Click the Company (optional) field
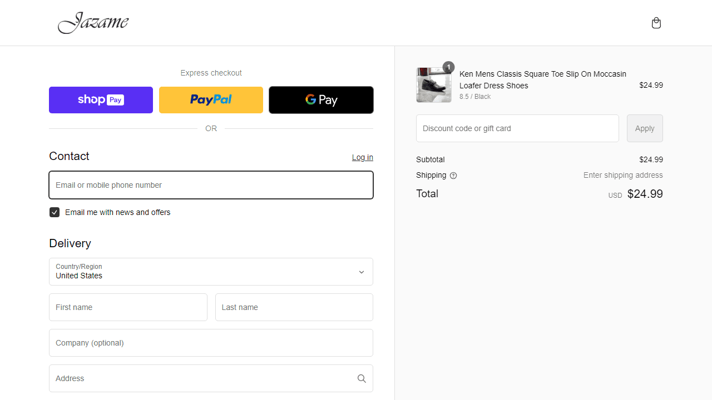 (211, 343)
